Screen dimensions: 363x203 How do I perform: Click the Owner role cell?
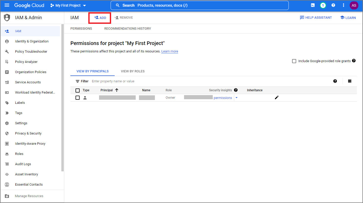170,98
